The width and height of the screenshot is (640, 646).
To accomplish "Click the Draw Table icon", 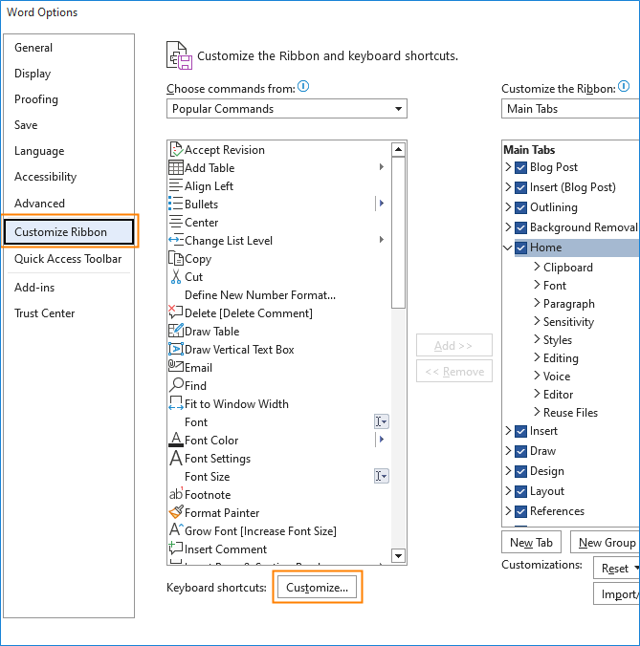I will [176, 331].
